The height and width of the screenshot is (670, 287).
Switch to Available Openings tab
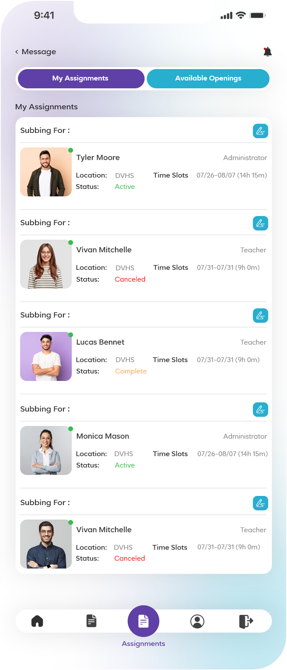pos(208,79)
